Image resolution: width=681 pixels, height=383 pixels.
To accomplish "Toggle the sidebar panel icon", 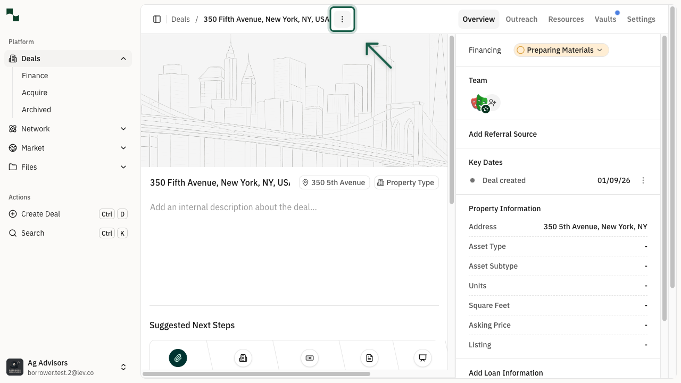I will pyautogui.click(x=157, y=19).
